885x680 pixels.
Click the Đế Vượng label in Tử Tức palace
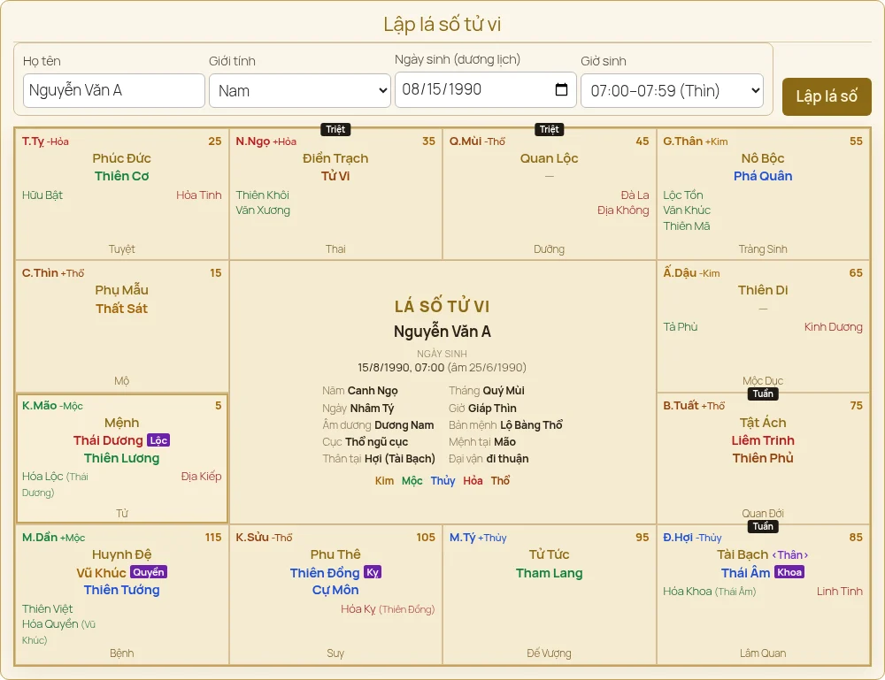click(549, 653)
